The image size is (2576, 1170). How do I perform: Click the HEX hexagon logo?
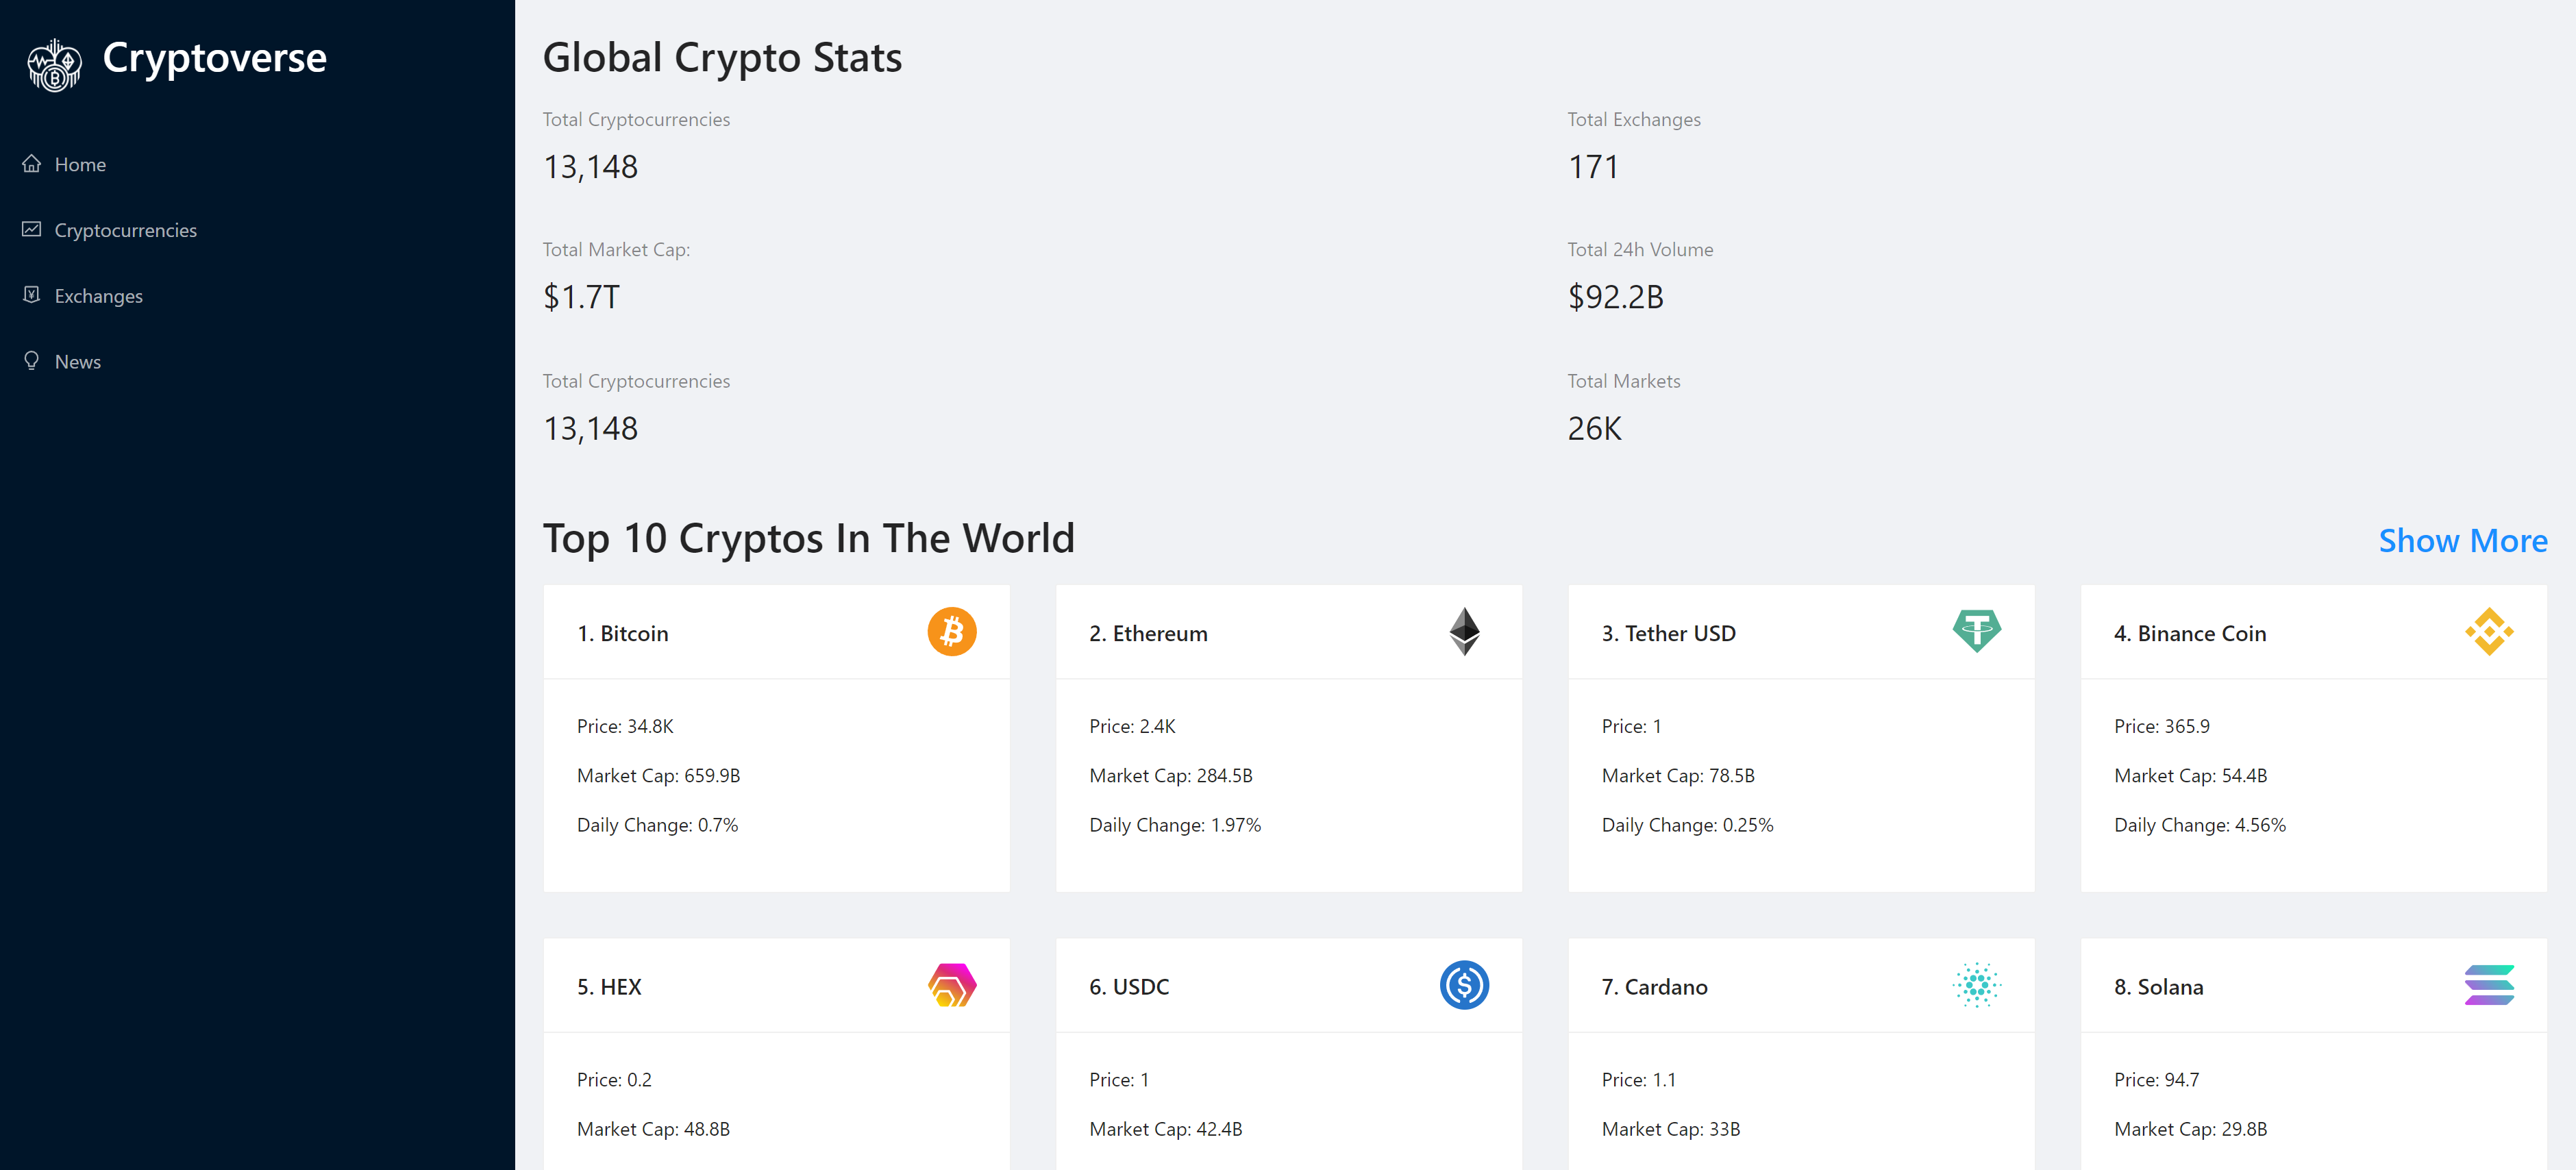point(952,985)
